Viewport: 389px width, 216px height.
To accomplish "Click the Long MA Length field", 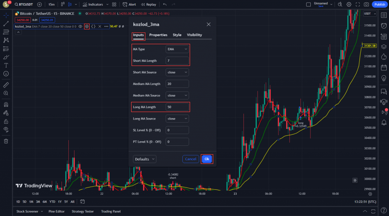I will [177, 107].
